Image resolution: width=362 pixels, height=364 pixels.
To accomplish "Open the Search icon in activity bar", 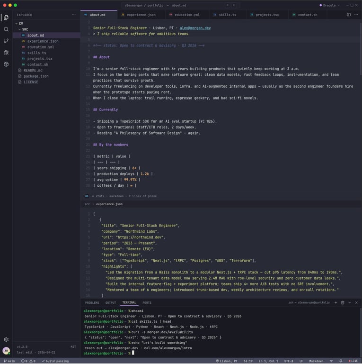I will [6, 29].
